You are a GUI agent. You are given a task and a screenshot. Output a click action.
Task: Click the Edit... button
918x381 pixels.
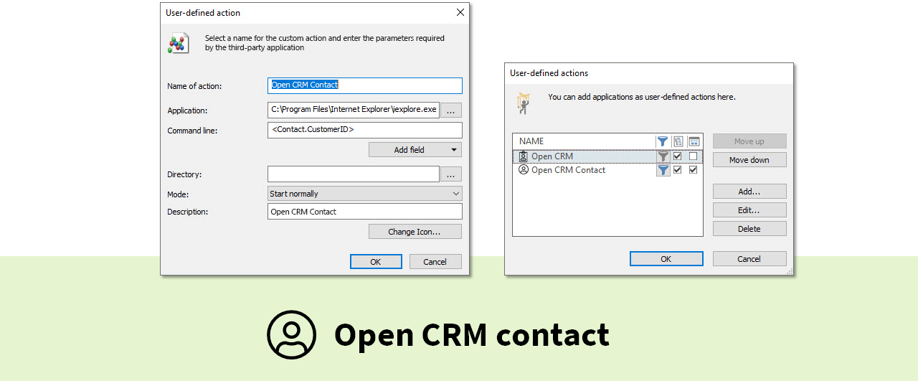tap(749, 210)
